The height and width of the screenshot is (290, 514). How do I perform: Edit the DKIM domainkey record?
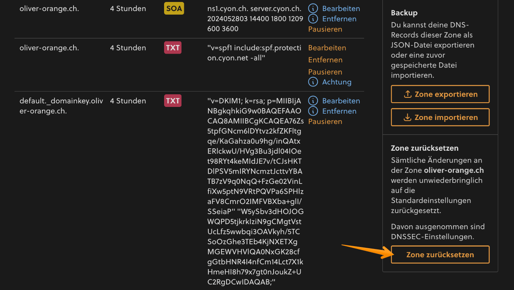[x=341, y=101]
